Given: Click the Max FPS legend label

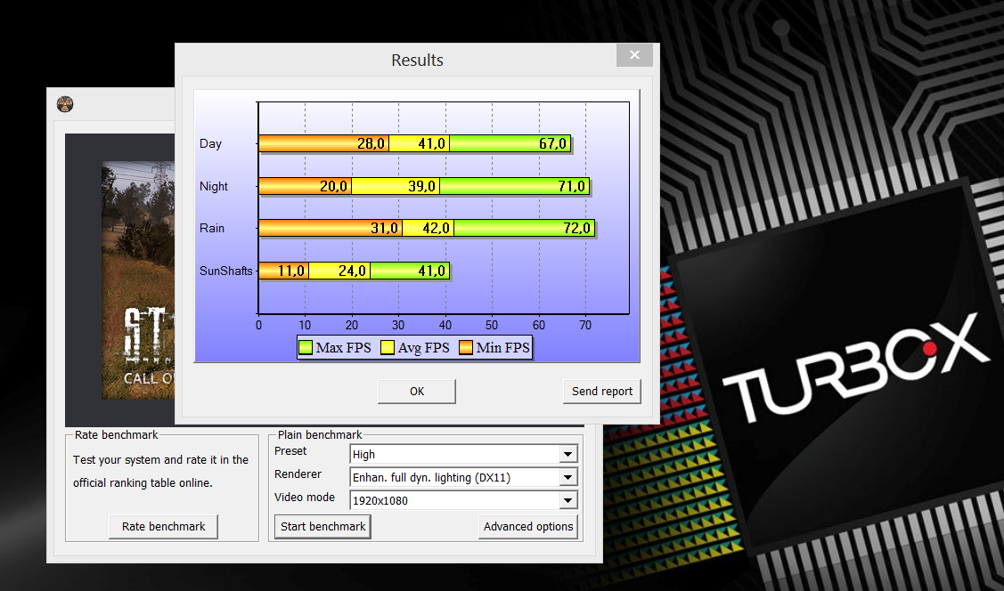Looking at the screenshot, I should point(343,347).
